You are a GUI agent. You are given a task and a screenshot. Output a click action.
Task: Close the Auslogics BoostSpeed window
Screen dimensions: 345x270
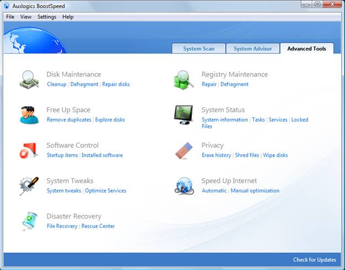[333, 4]
